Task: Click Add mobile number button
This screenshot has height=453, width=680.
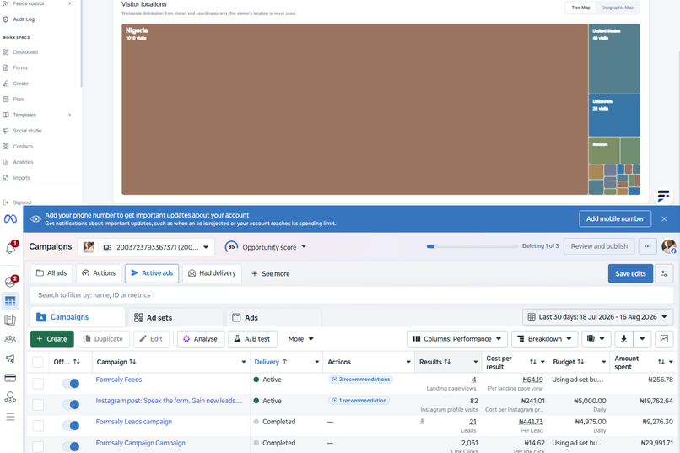Action: (x=615, y=219)
